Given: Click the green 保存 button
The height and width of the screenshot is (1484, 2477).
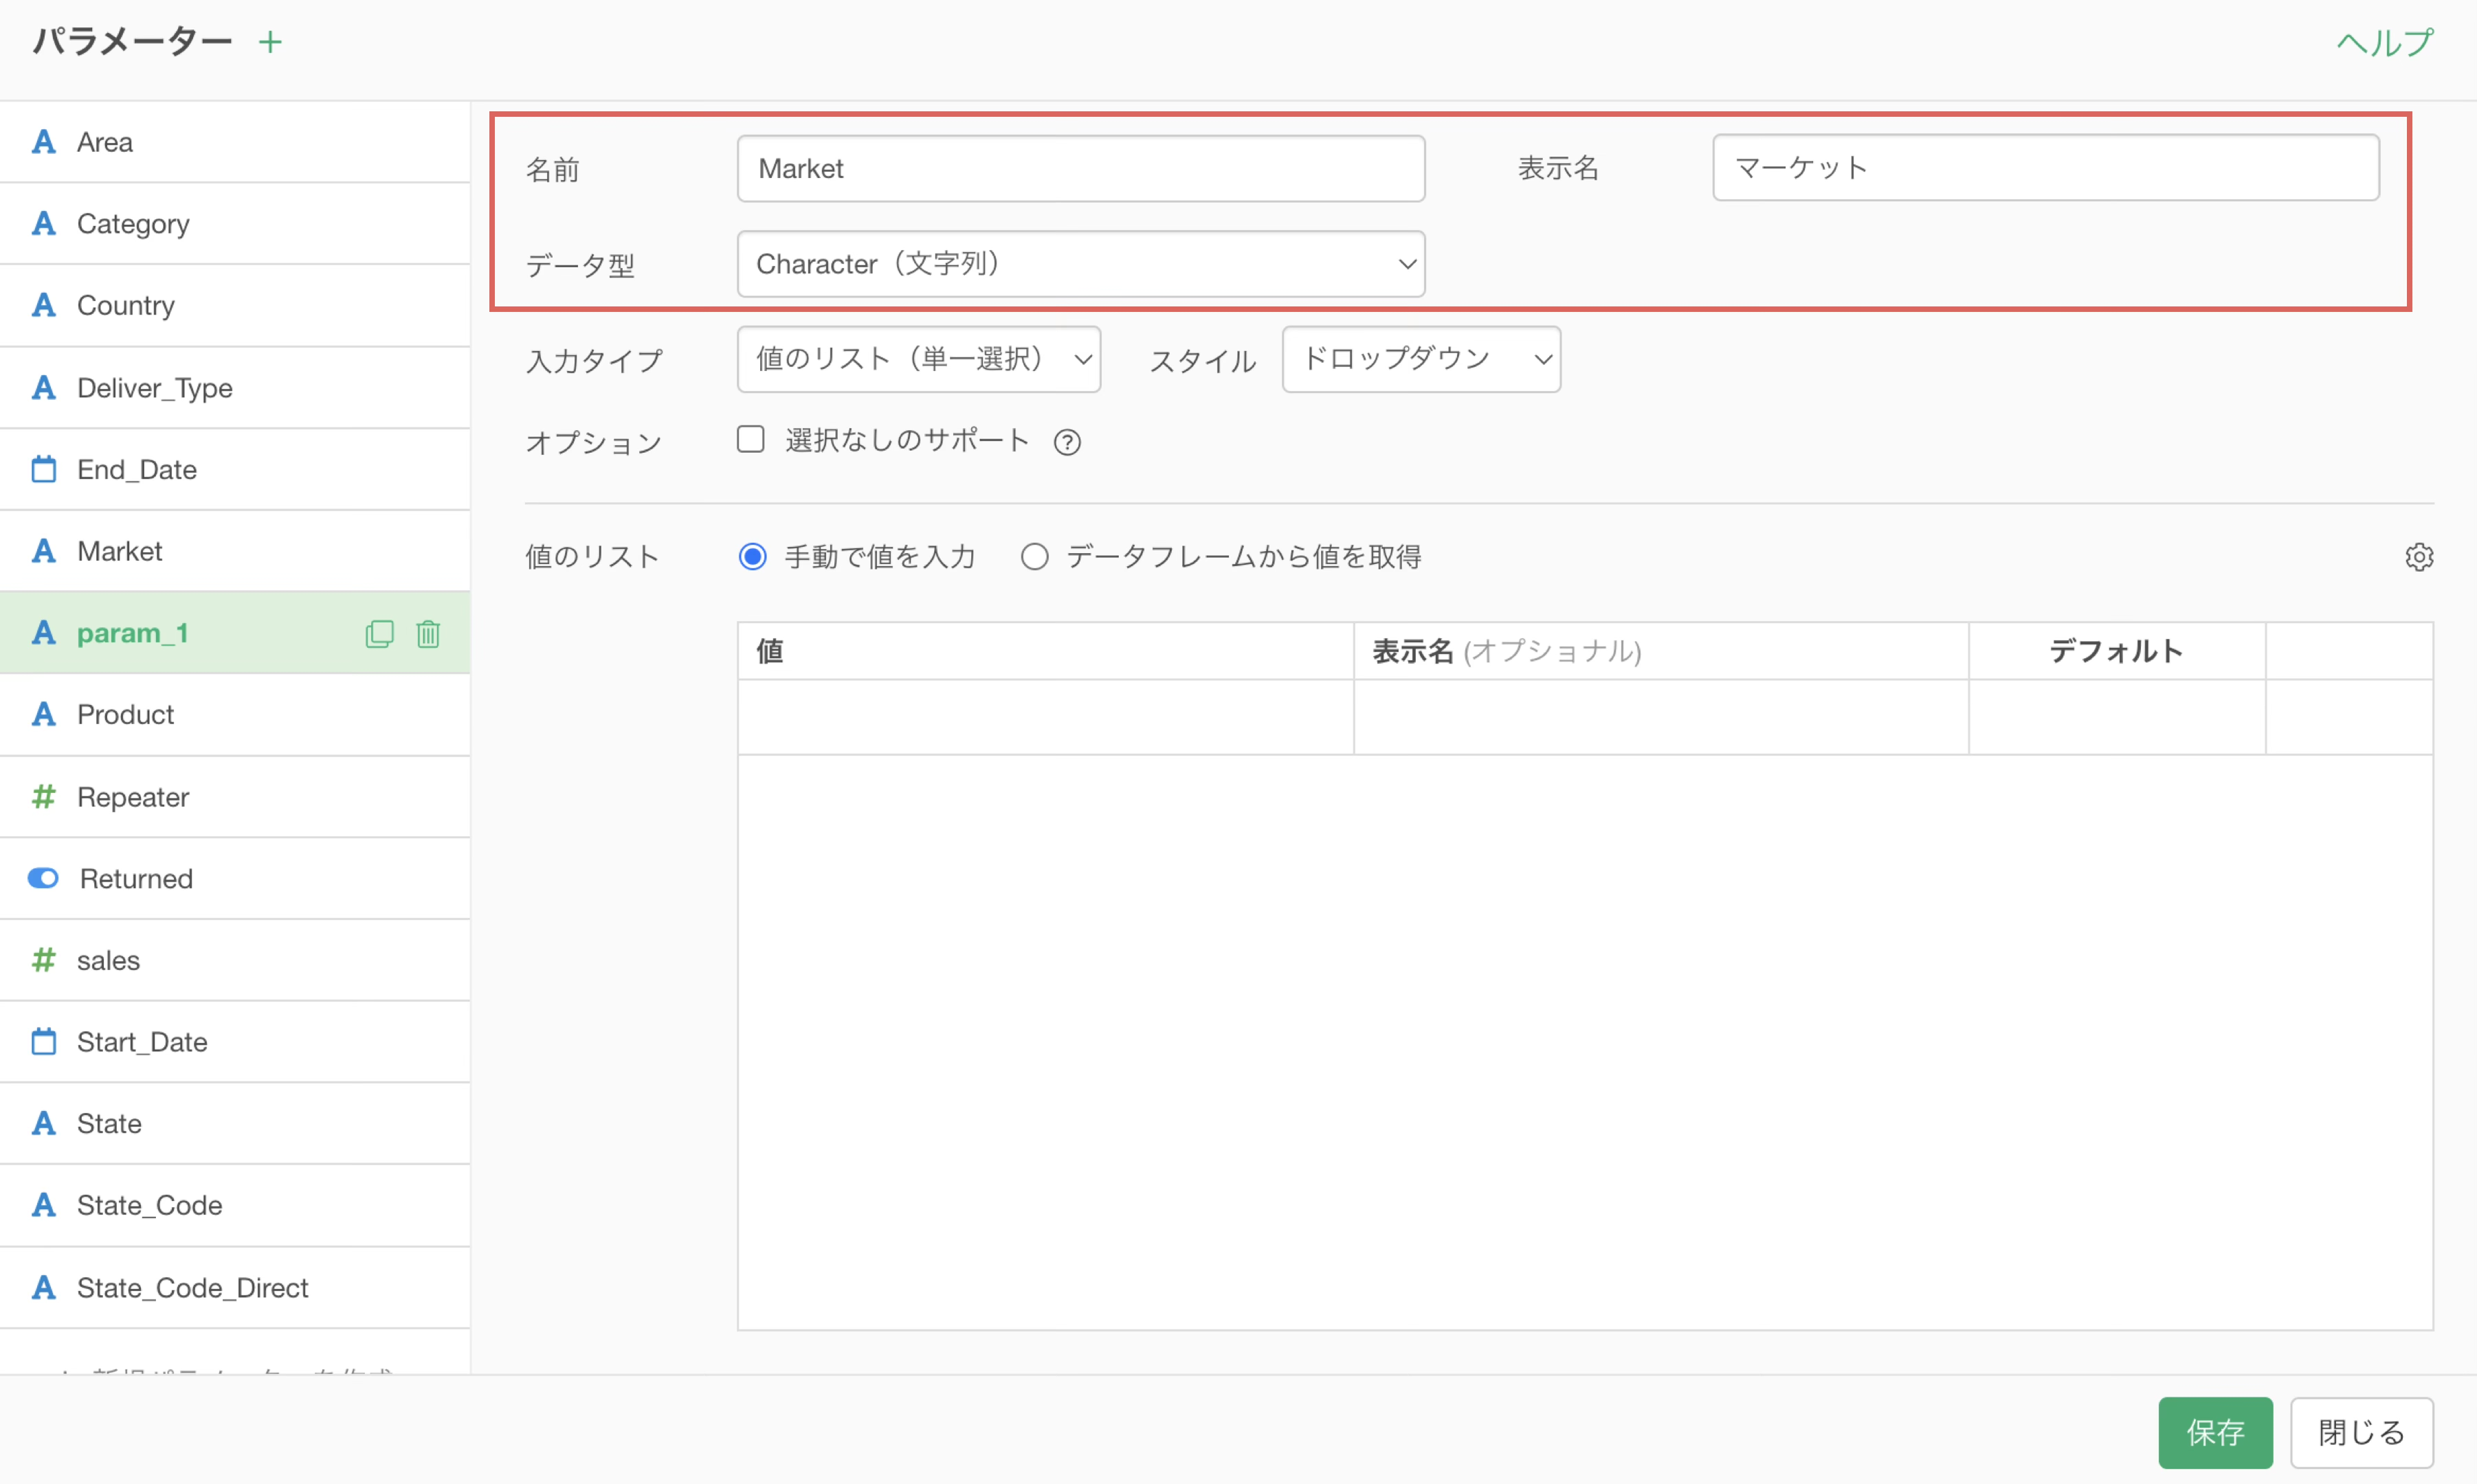Looking at the screenshot, I should point(2214,1432).
